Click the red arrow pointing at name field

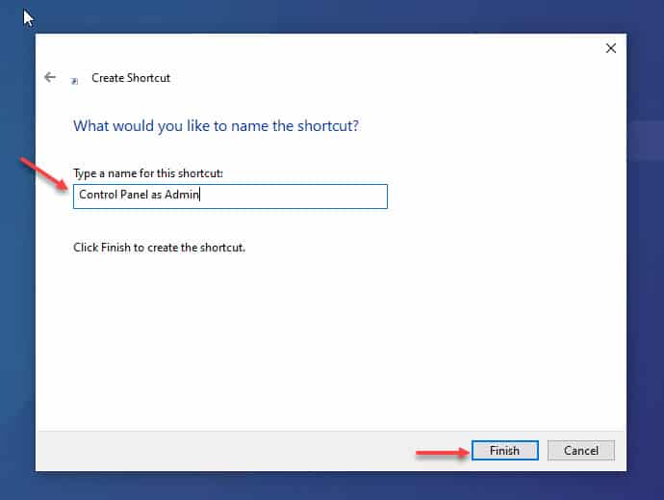(44, 173)
